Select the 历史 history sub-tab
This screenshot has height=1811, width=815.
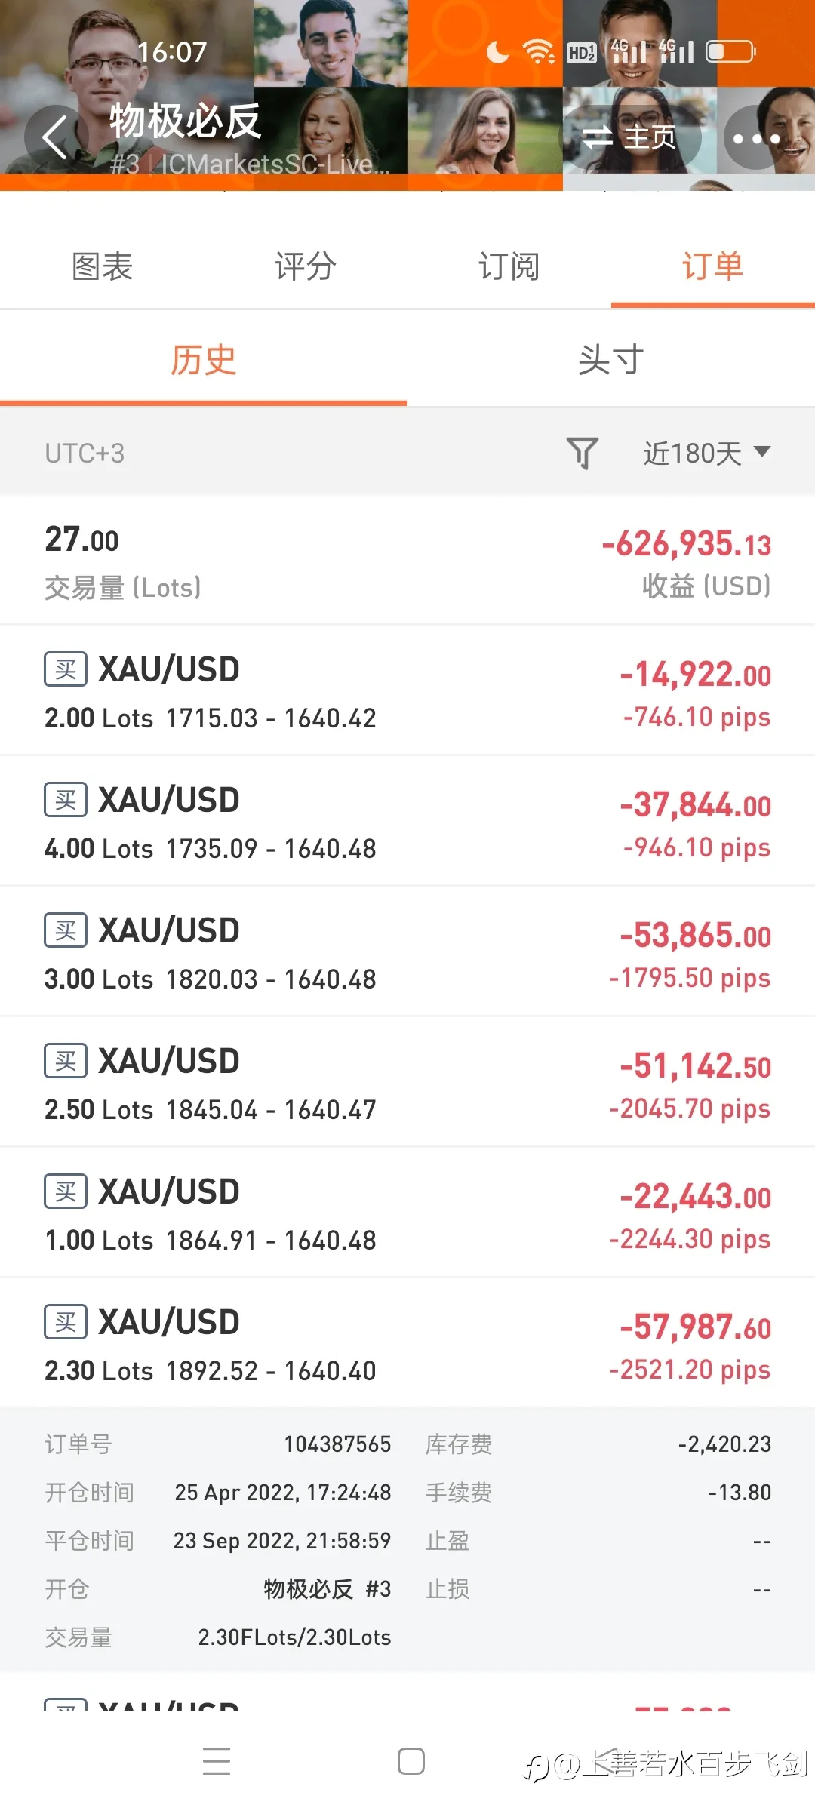pyautogui.click(x=204, y=360)
